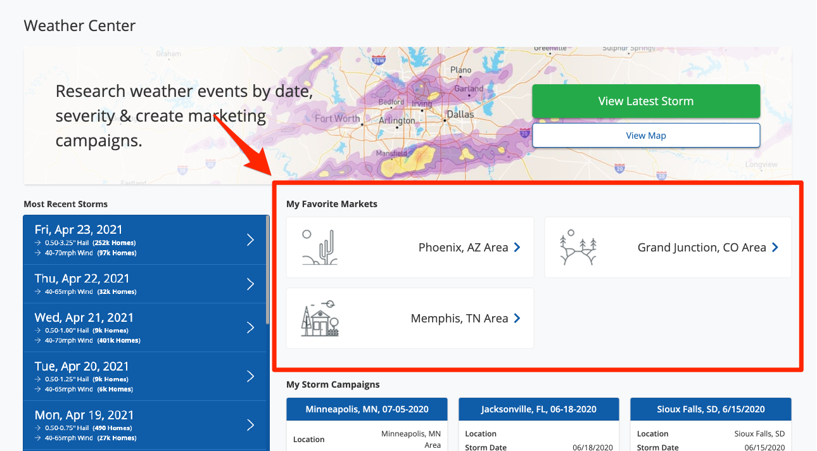Click chevron next to Memphis, TN Area

click(517, 319)
